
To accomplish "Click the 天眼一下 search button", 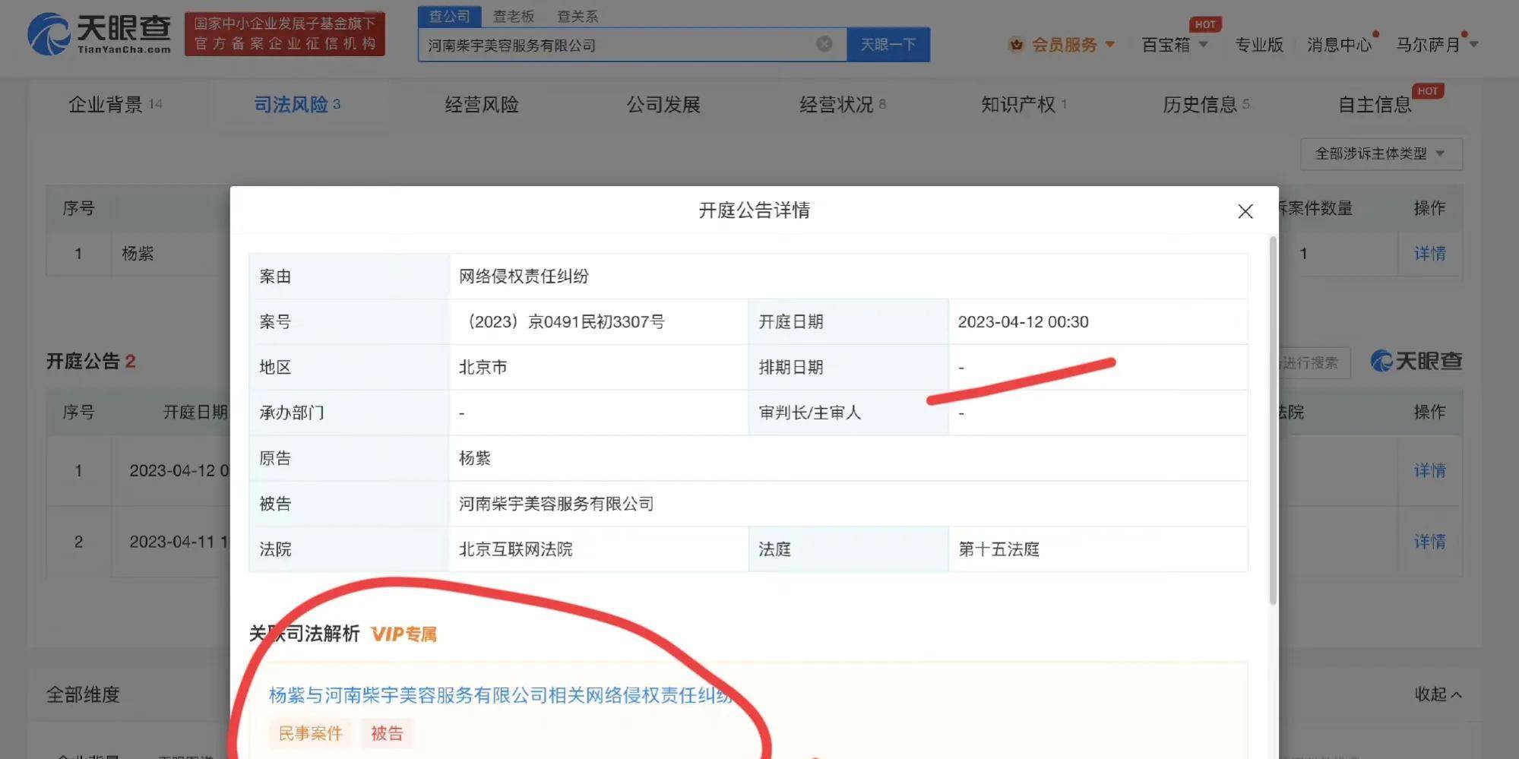I will 888,45.
